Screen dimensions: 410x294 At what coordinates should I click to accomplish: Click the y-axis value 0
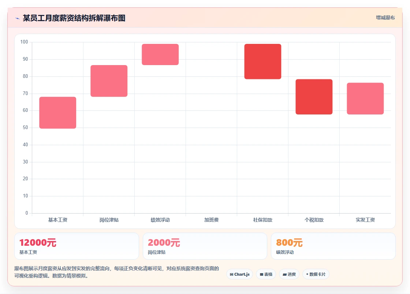coord(27,213)
